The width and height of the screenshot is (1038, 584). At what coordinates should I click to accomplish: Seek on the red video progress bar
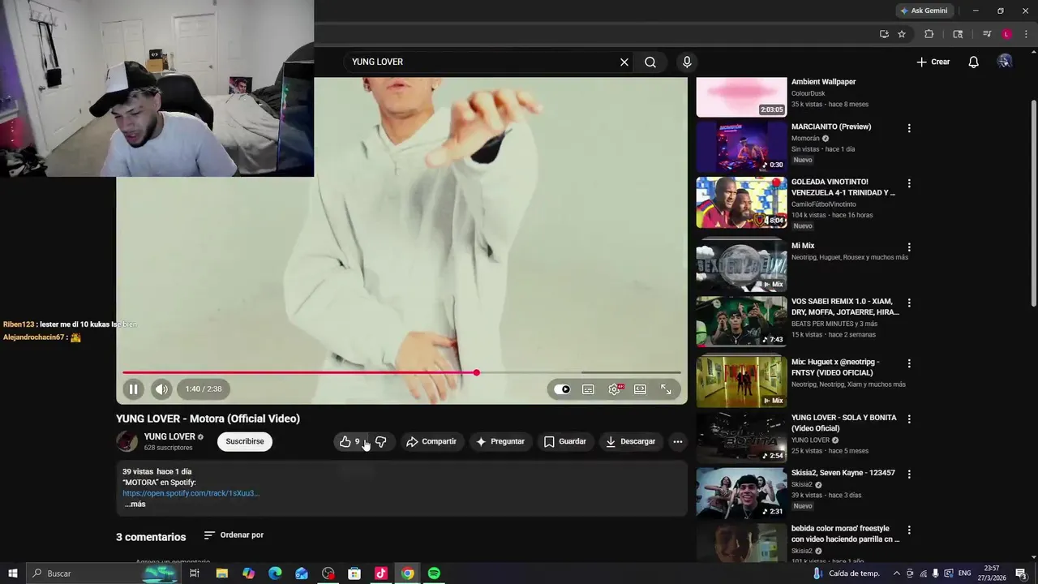(401, 372)
